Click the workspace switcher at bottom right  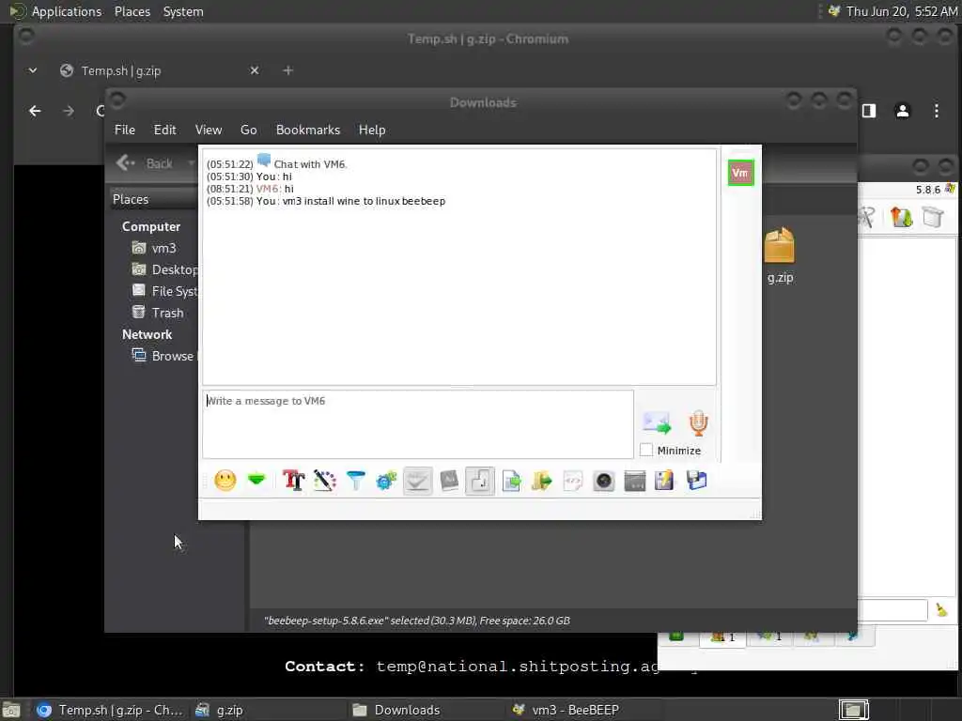click(853, 710)
